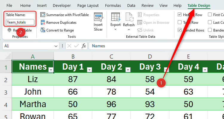Click the Export table icon
Screen dimensions: 224x119
coord(115,17)
